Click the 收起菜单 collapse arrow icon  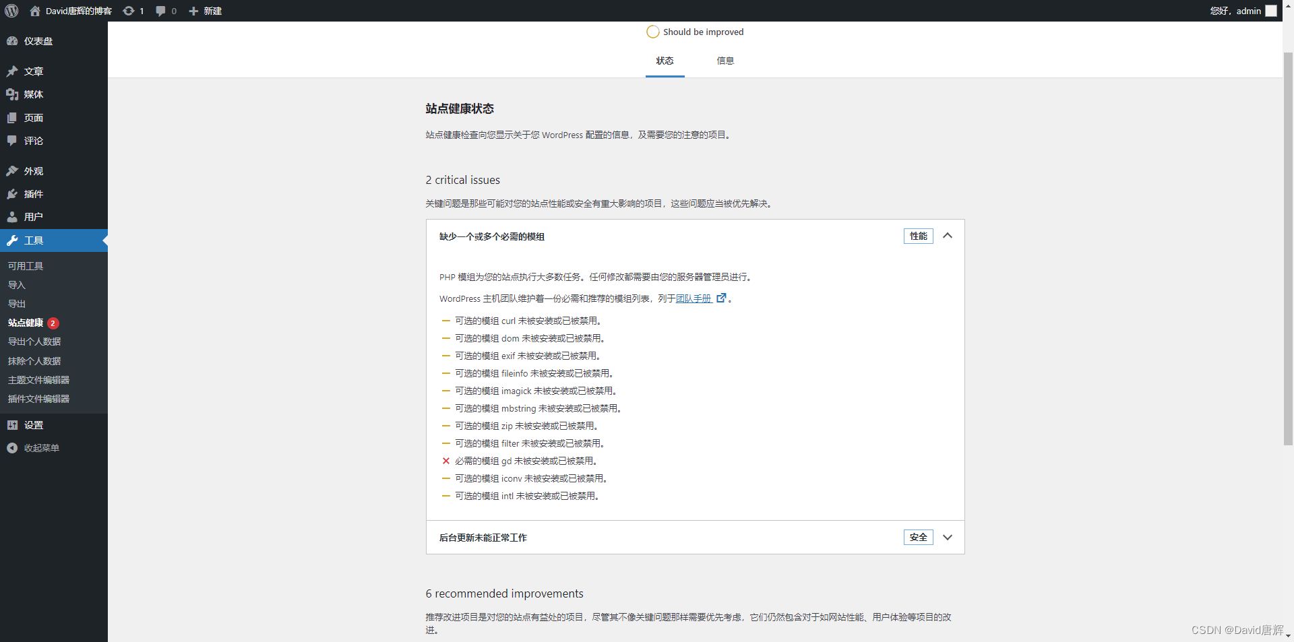point(12,448)
